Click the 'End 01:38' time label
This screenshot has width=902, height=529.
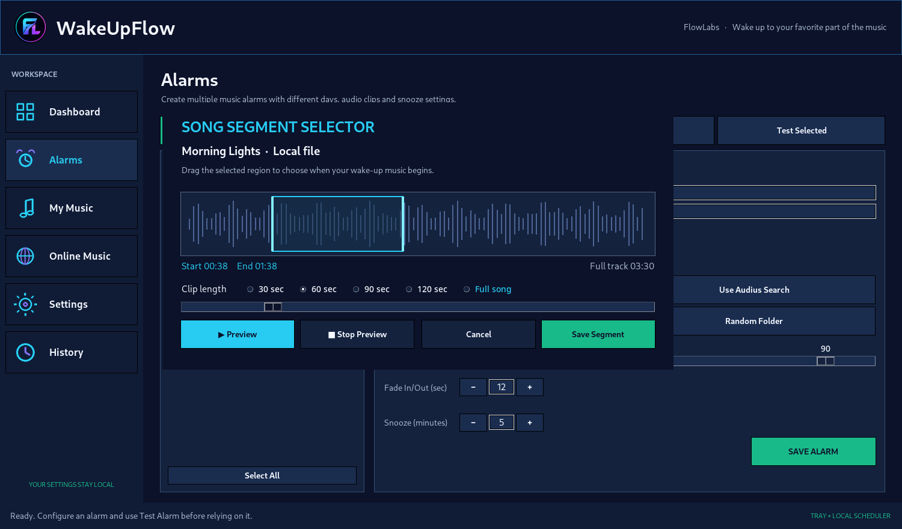[257, 266]
